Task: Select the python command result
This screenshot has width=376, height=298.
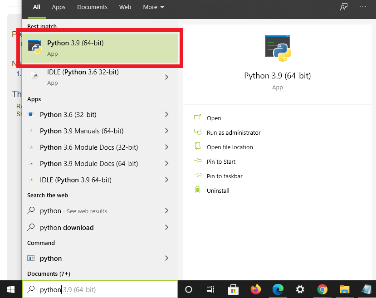Action: click(x=100, y=258)
